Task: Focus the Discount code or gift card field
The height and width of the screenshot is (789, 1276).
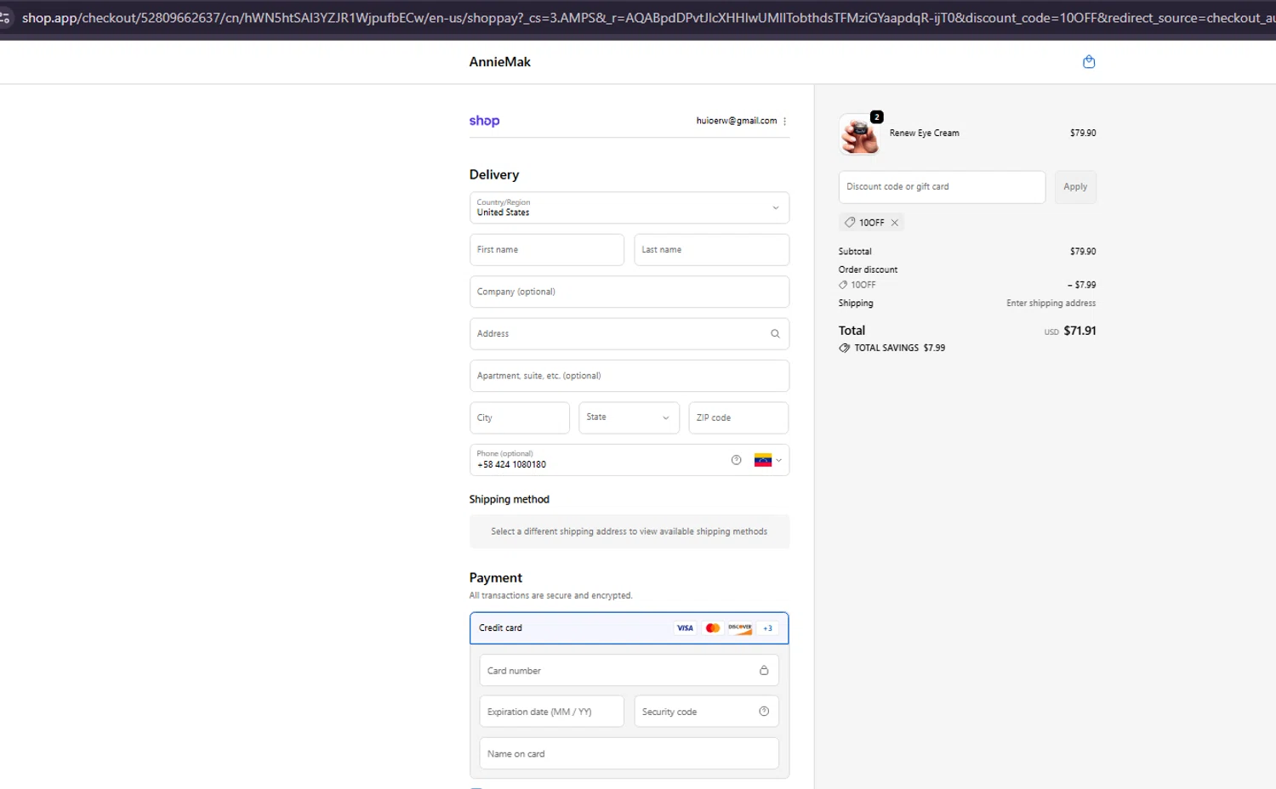Action: [x=942, y=187]
